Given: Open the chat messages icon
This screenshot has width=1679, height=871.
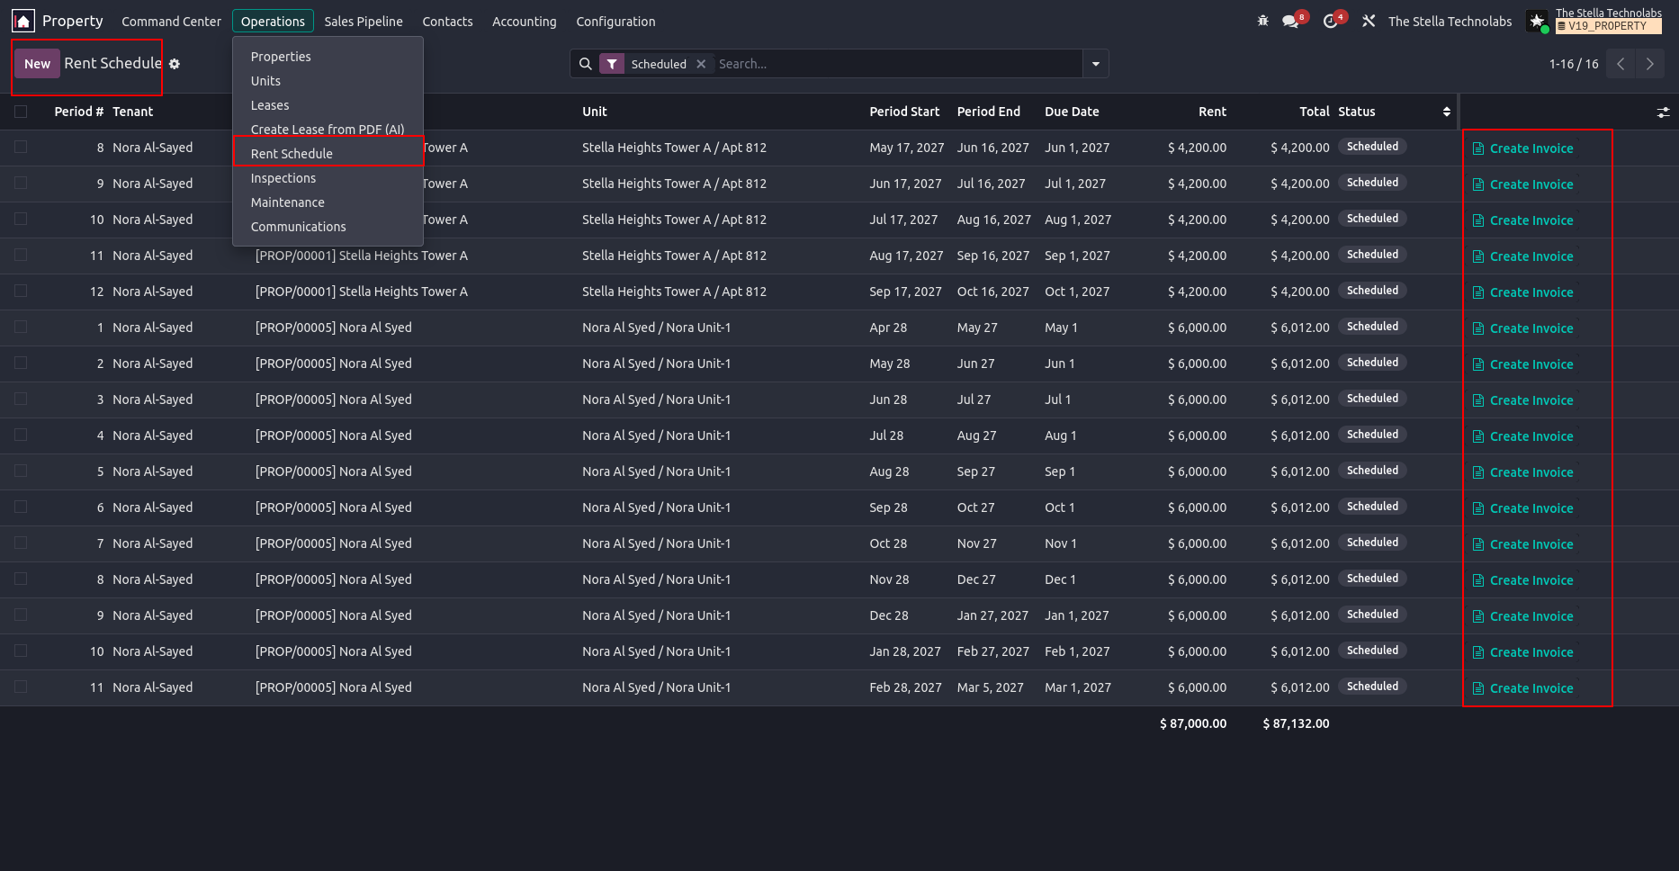Looking at the screenshot, I should click(1290, 22).
